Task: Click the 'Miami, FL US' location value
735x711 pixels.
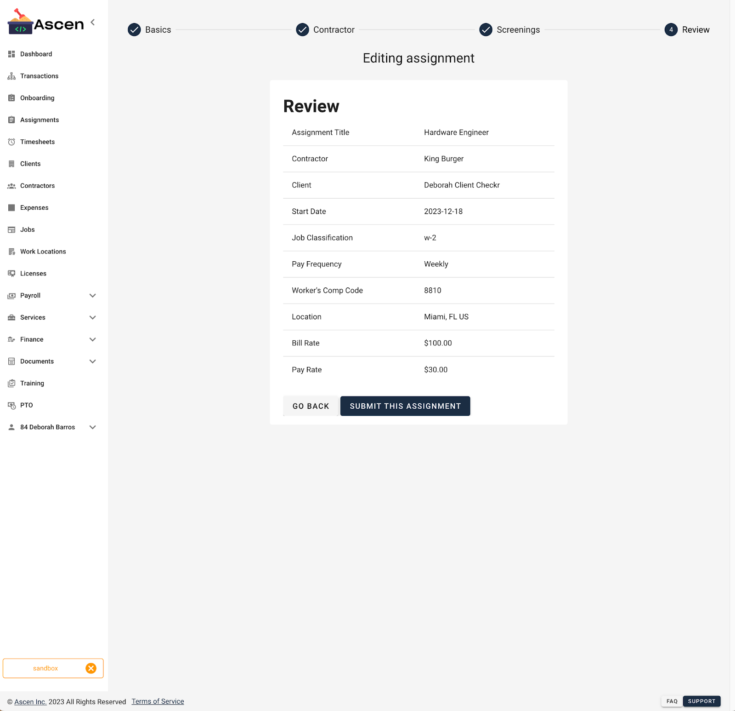Action: tap(446, 317)
